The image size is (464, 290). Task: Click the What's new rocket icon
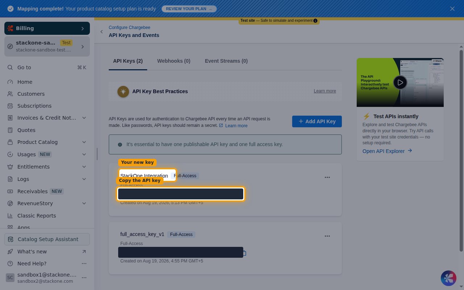[x=10, y=252]
